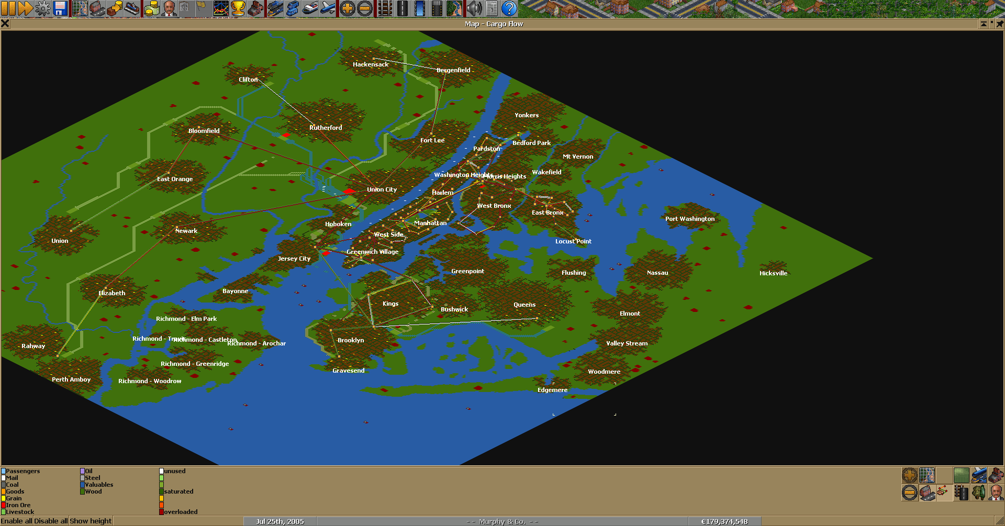The height and width of the screenshot is (526, 1005).
Task: Open sound and music speaker icon
Action: click(x=474, y=8)
